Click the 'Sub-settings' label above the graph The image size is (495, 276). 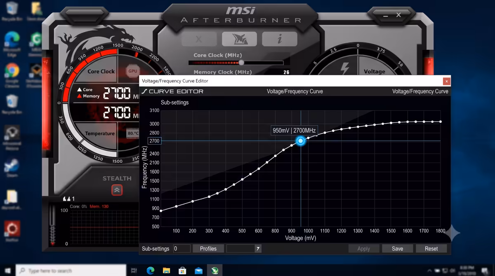pos(174,102)
